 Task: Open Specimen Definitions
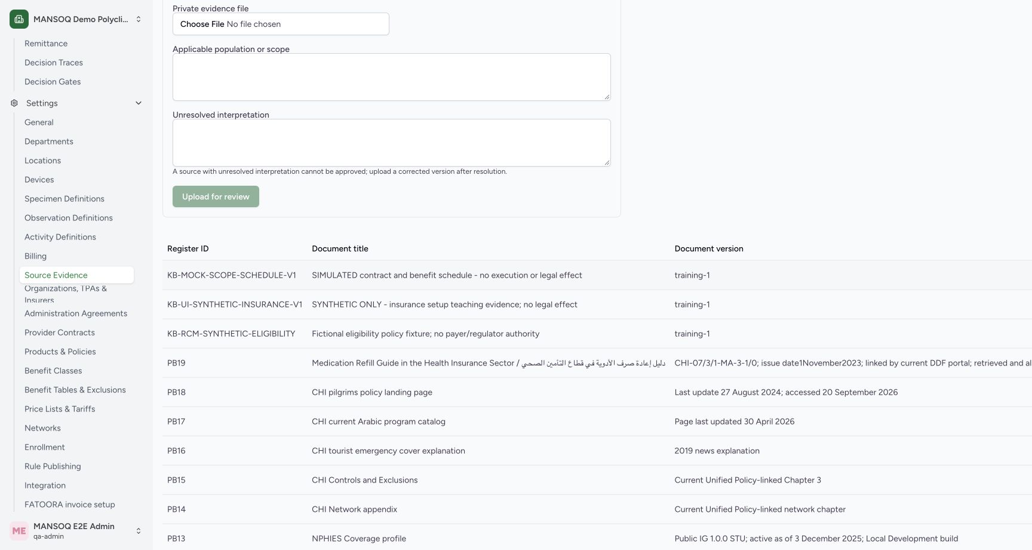pos(64,199)
